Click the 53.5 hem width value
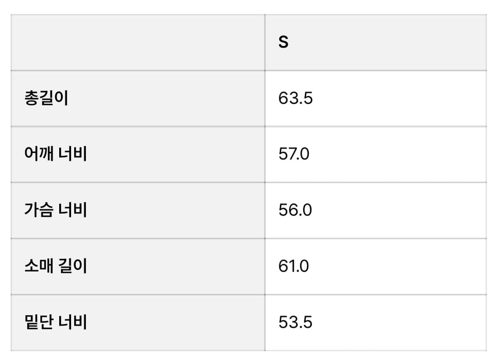 click(296, 322)
